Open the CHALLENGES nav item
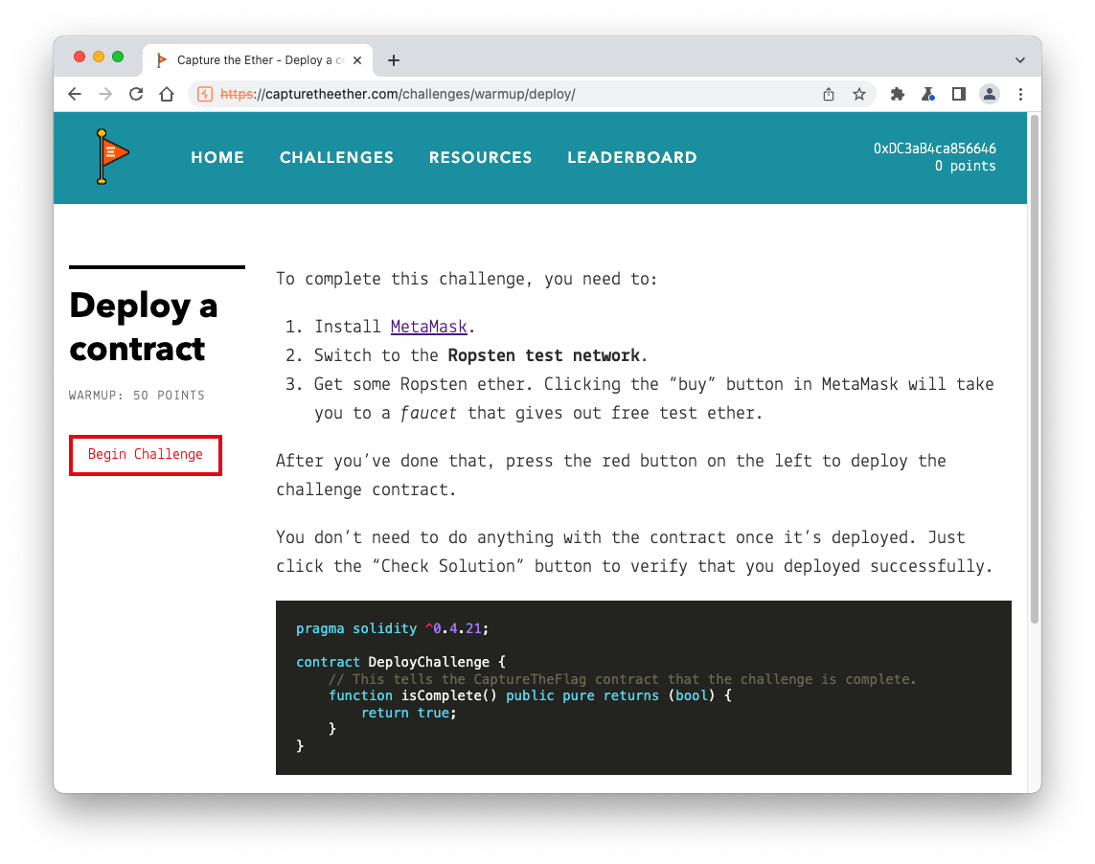This screenshot has width=1095, height=864. 336,158
